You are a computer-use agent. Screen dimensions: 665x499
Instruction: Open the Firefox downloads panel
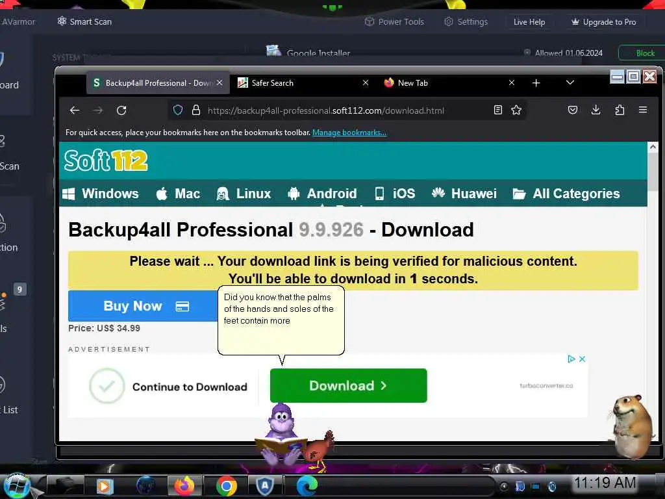click(596, 110)
